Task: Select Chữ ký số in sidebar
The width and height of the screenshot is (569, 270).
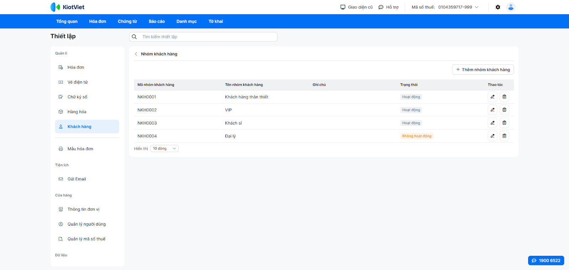Action: [x=77, y=97]
